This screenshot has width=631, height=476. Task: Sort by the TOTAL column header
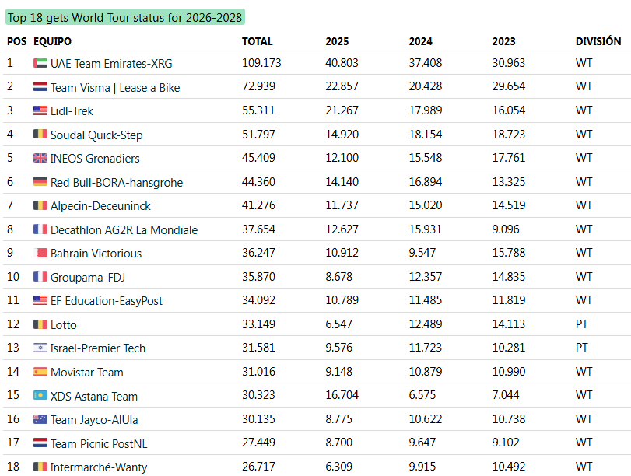[257, 41]
